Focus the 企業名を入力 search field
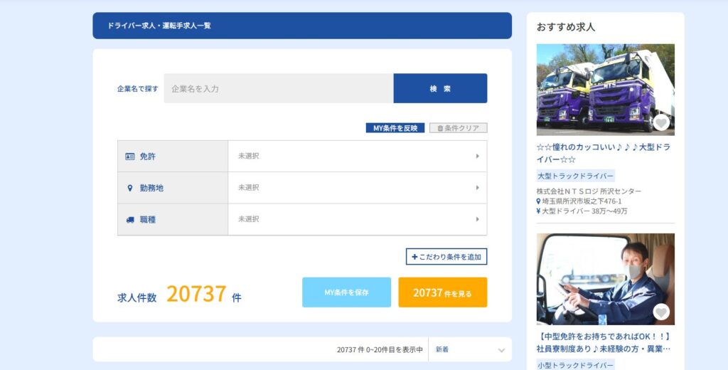Viewport: 728px width, 370px height. click(279, 89)
